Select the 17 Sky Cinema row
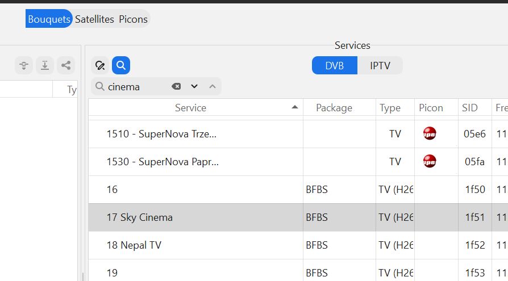 coord(298,217)
